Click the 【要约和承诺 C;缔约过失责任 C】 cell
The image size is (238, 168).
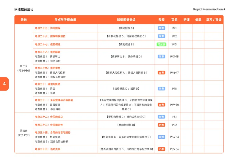click(x=126, y=117)
